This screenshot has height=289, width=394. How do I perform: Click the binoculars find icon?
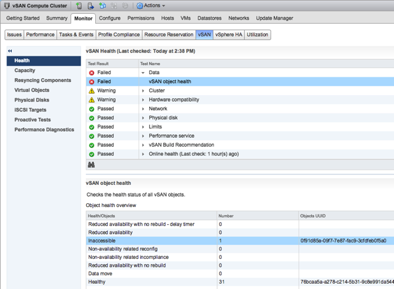pos(91,165)
